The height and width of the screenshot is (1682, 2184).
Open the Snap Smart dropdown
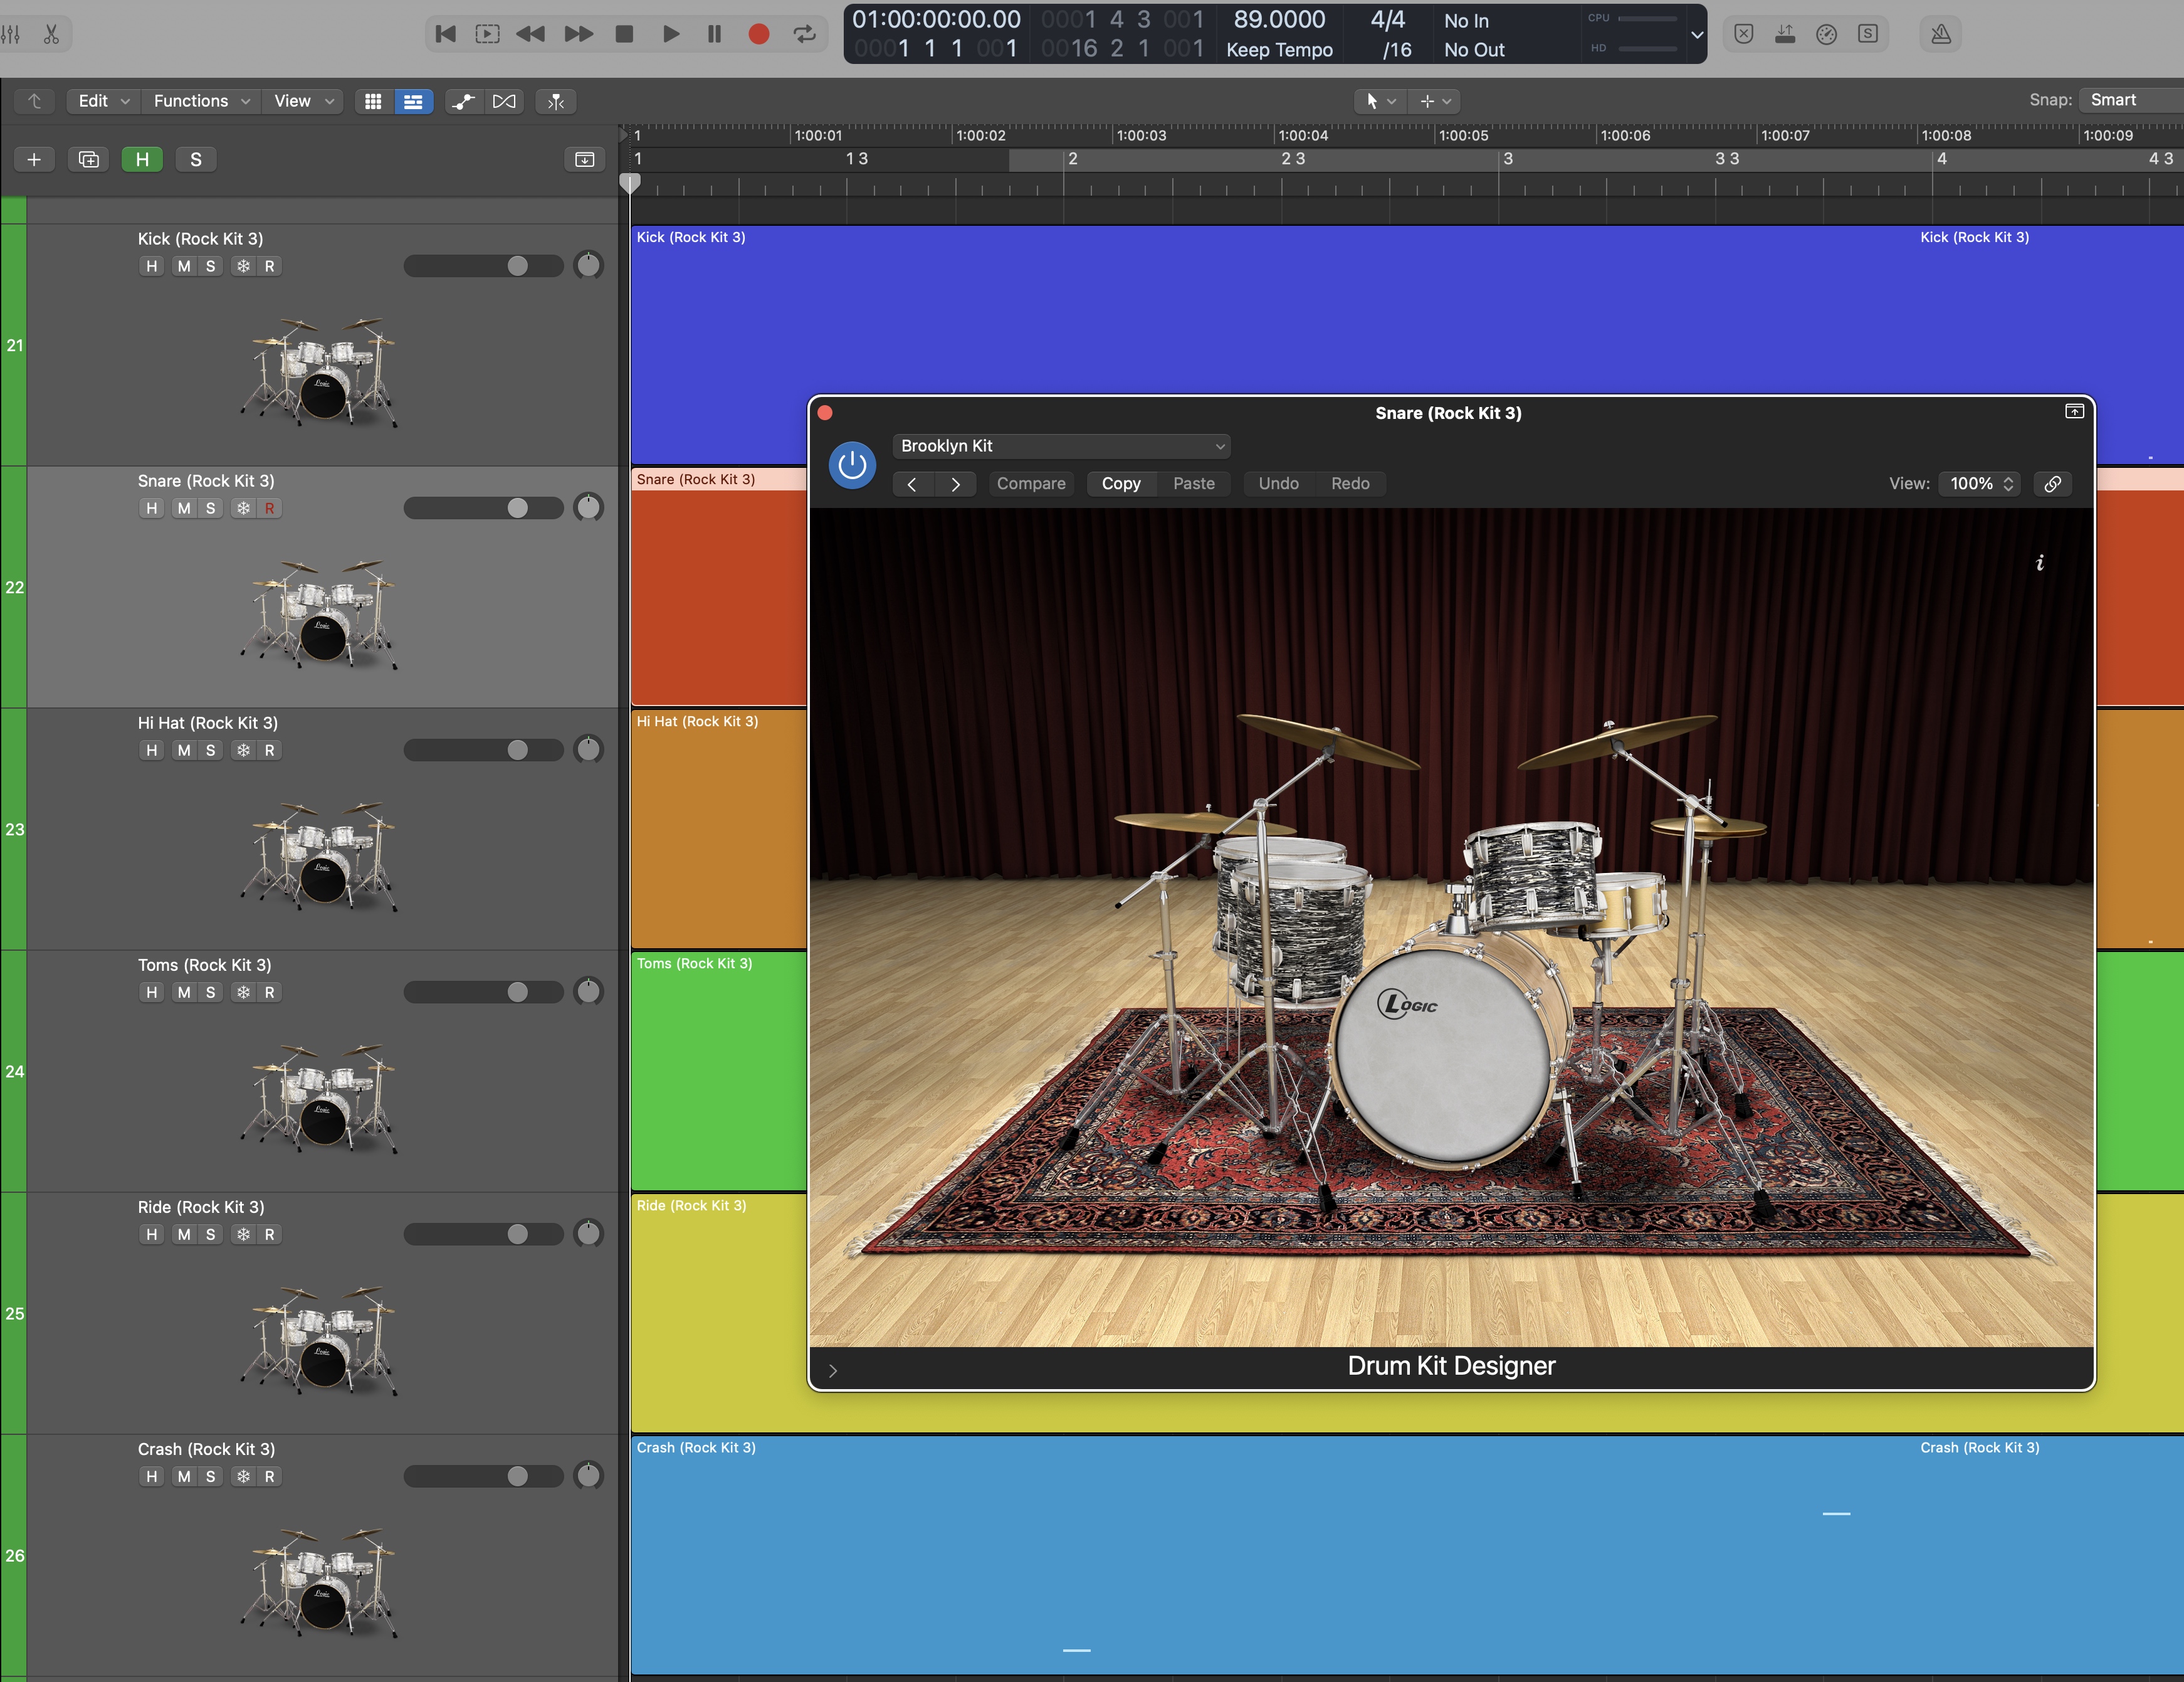coord(2130,100)
